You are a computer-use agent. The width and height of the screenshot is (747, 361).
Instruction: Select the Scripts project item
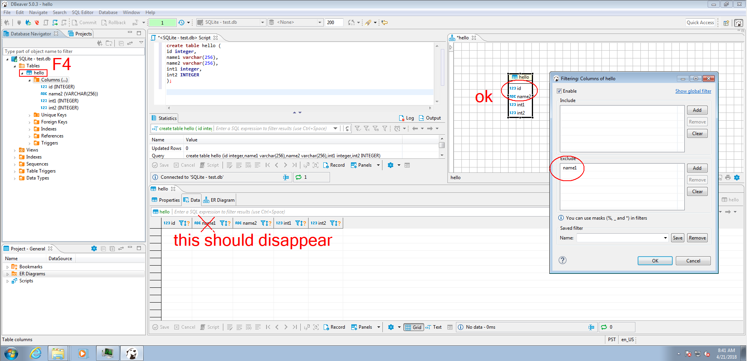tap(26, 281)
